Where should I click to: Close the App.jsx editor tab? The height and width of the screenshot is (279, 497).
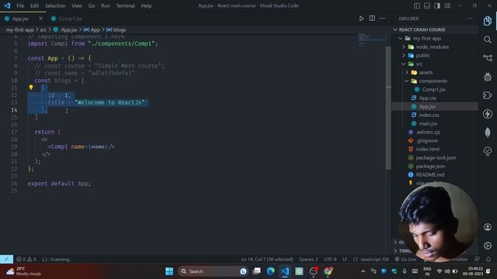tap(40, 19)
